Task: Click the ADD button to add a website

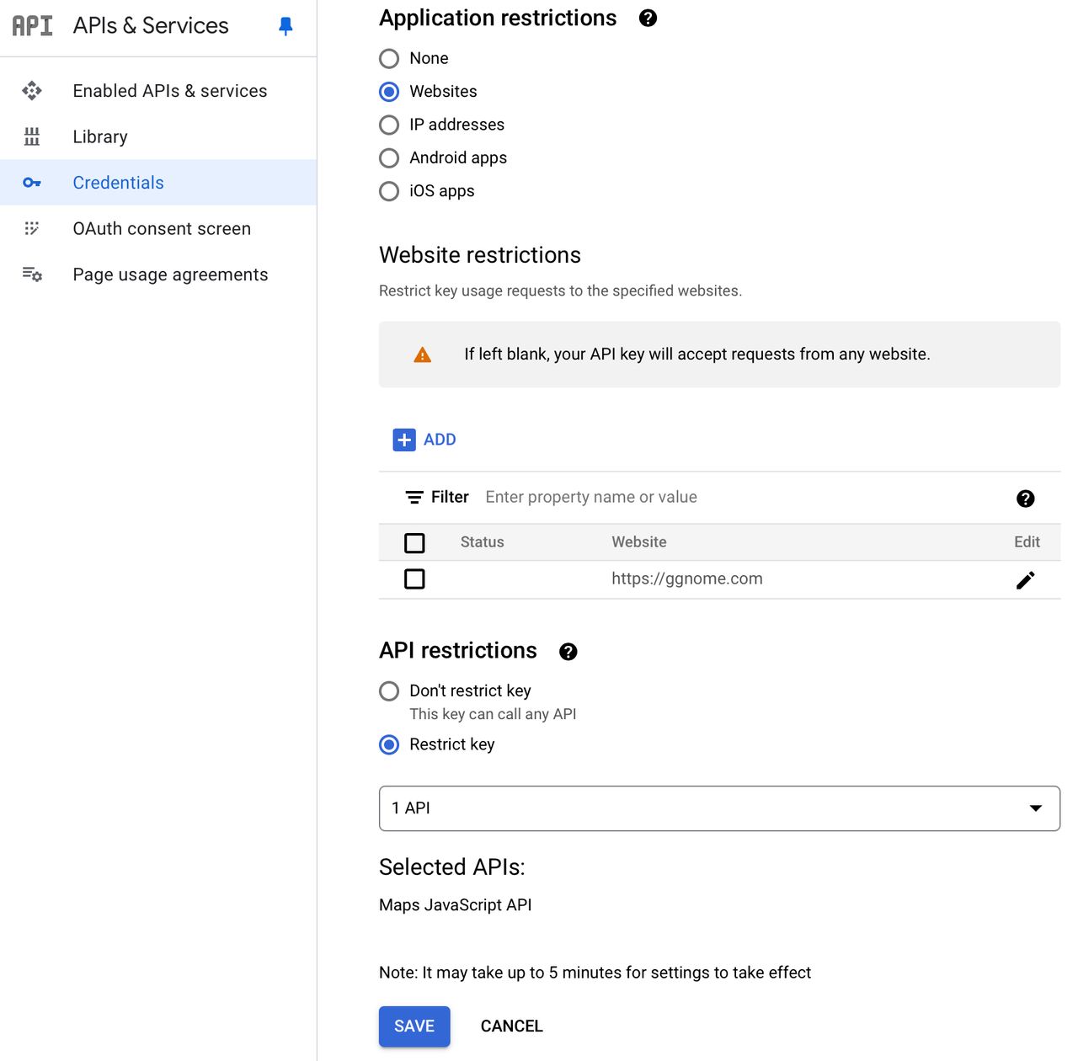Action: (x=425, y=439)
